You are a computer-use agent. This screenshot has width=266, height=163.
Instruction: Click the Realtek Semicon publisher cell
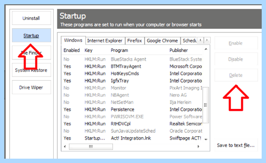[186, 124]
